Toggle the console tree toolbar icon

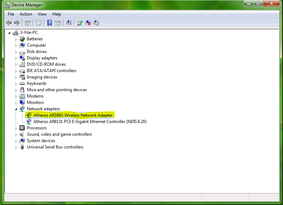coord(28,23)
